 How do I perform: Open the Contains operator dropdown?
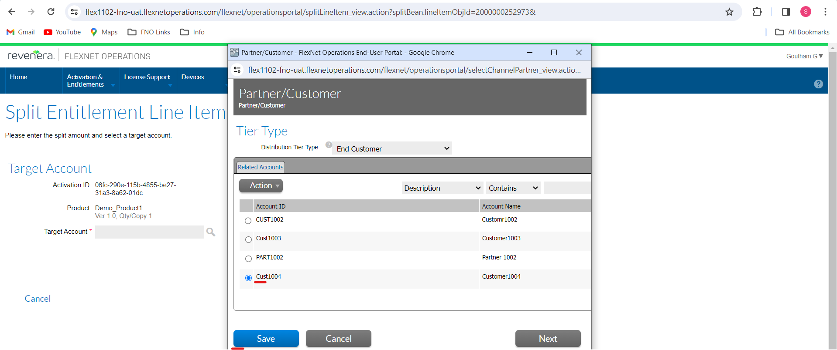point(513,188)
